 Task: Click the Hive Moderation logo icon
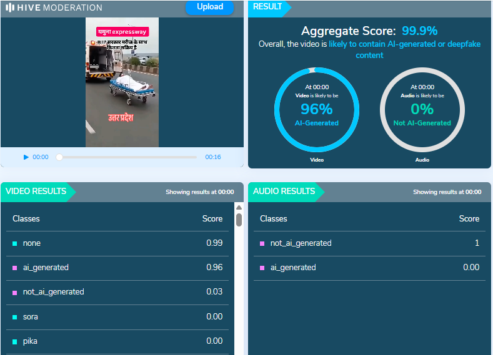(x=10, y=7)
